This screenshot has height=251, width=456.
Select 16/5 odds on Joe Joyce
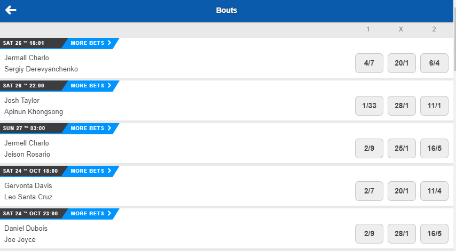[434, 233]
